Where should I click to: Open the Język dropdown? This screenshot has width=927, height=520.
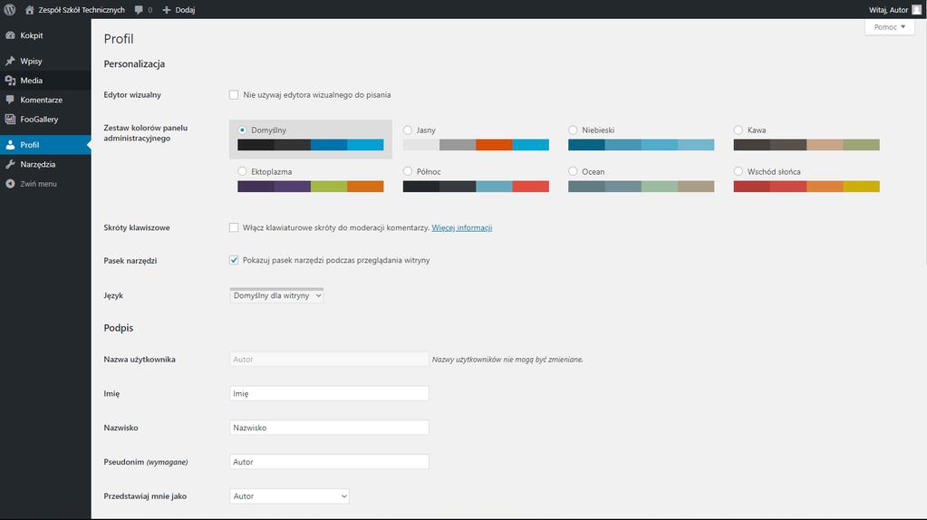click(276, 295)
